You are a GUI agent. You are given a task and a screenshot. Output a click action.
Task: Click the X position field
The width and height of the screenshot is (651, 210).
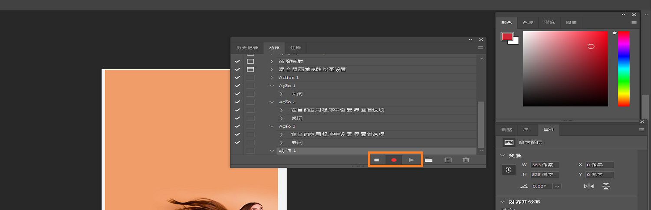point(599,165)
